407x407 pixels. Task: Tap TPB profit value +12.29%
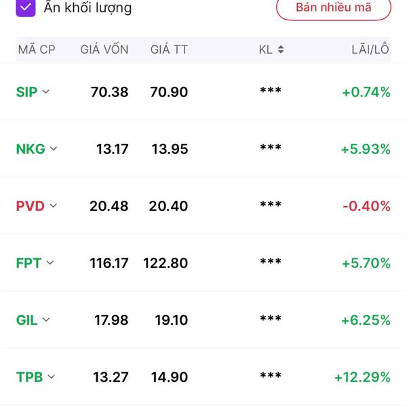pos(362,377)
